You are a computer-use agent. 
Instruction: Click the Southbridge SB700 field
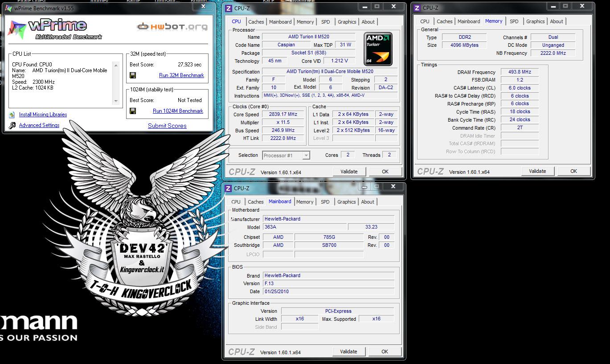pos(329,245)
